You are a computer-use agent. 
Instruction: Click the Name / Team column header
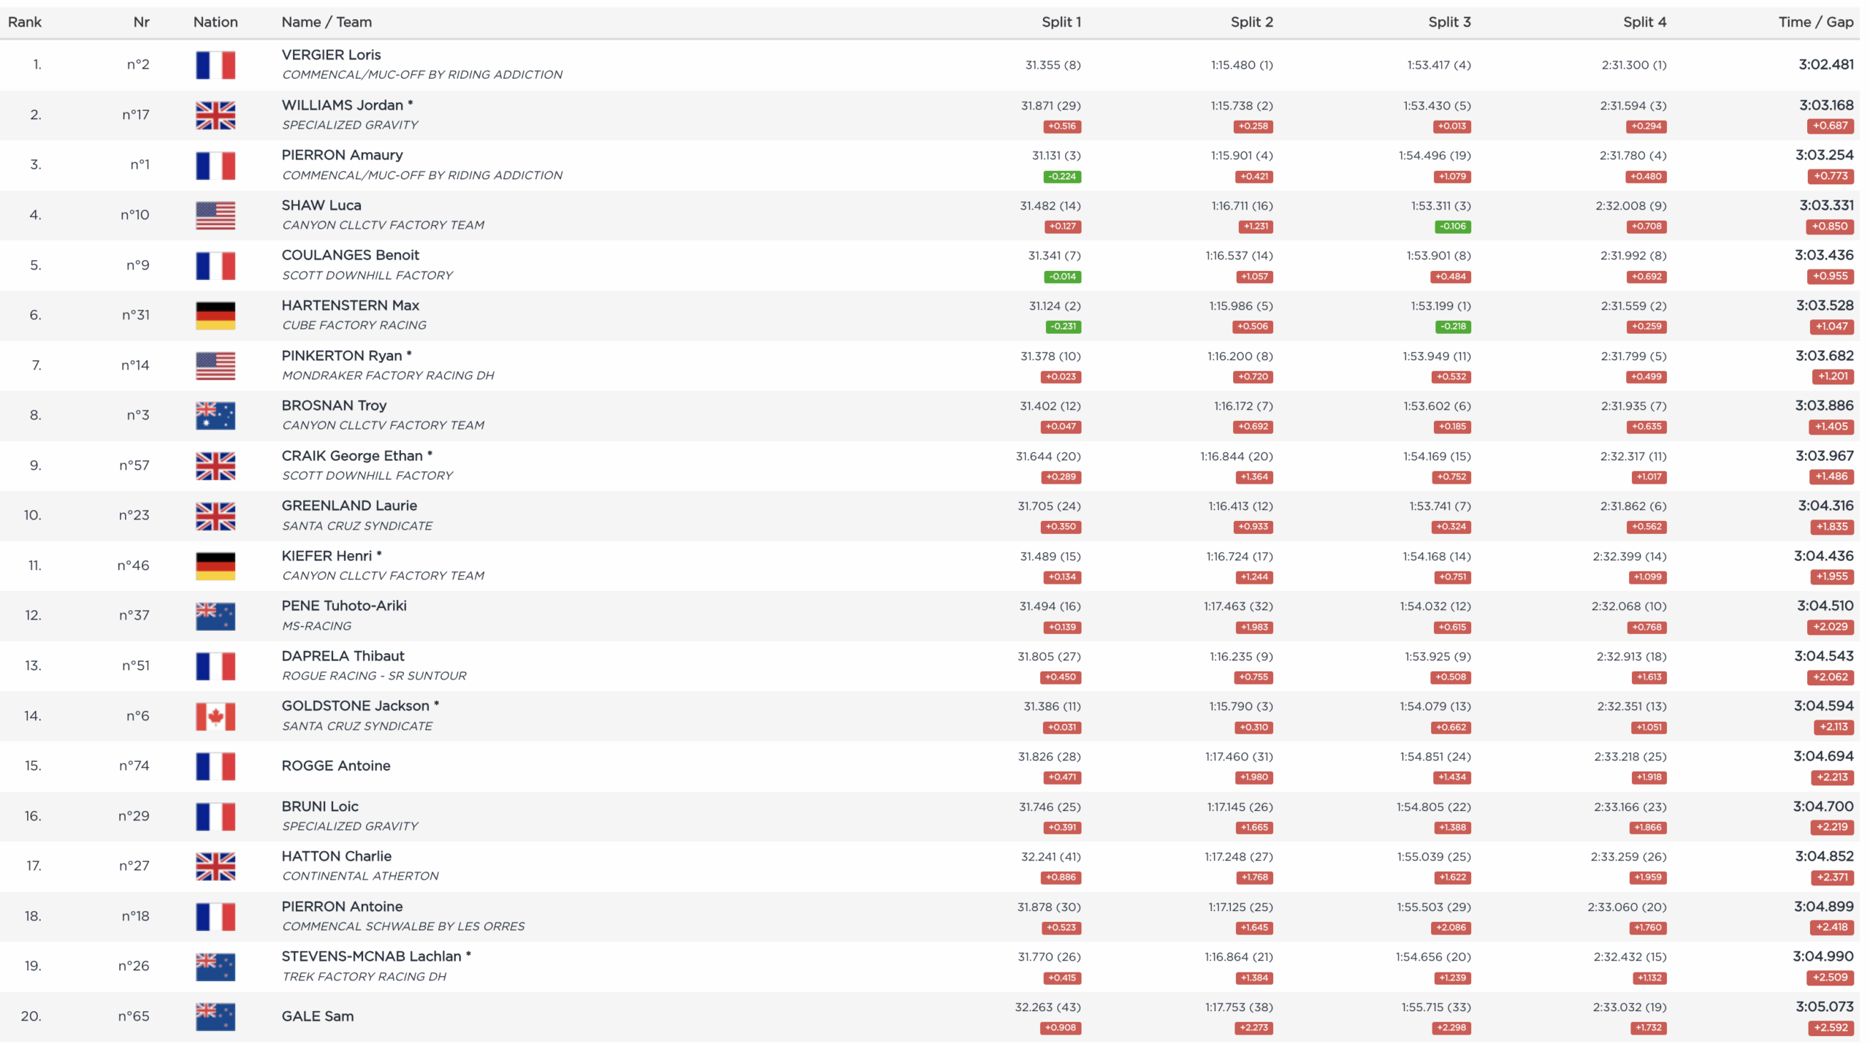tap(327, 22)
